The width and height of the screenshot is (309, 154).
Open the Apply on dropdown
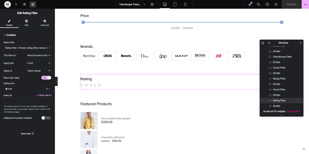click(x=39, y=71)
